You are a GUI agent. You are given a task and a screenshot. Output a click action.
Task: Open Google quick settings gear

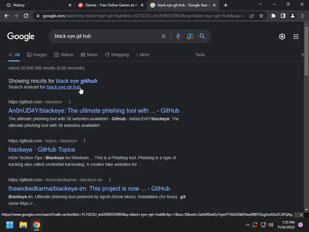point(282,37)
